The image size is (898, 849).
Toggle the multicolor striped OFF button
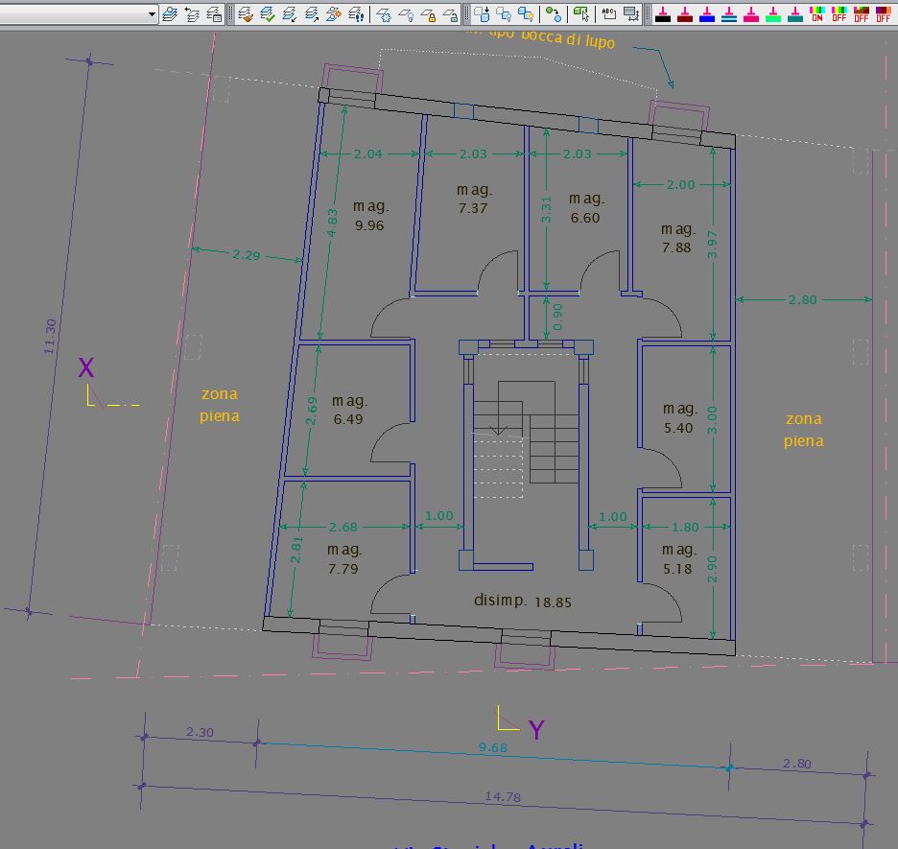pyautogui.click(x=839, y=14)
